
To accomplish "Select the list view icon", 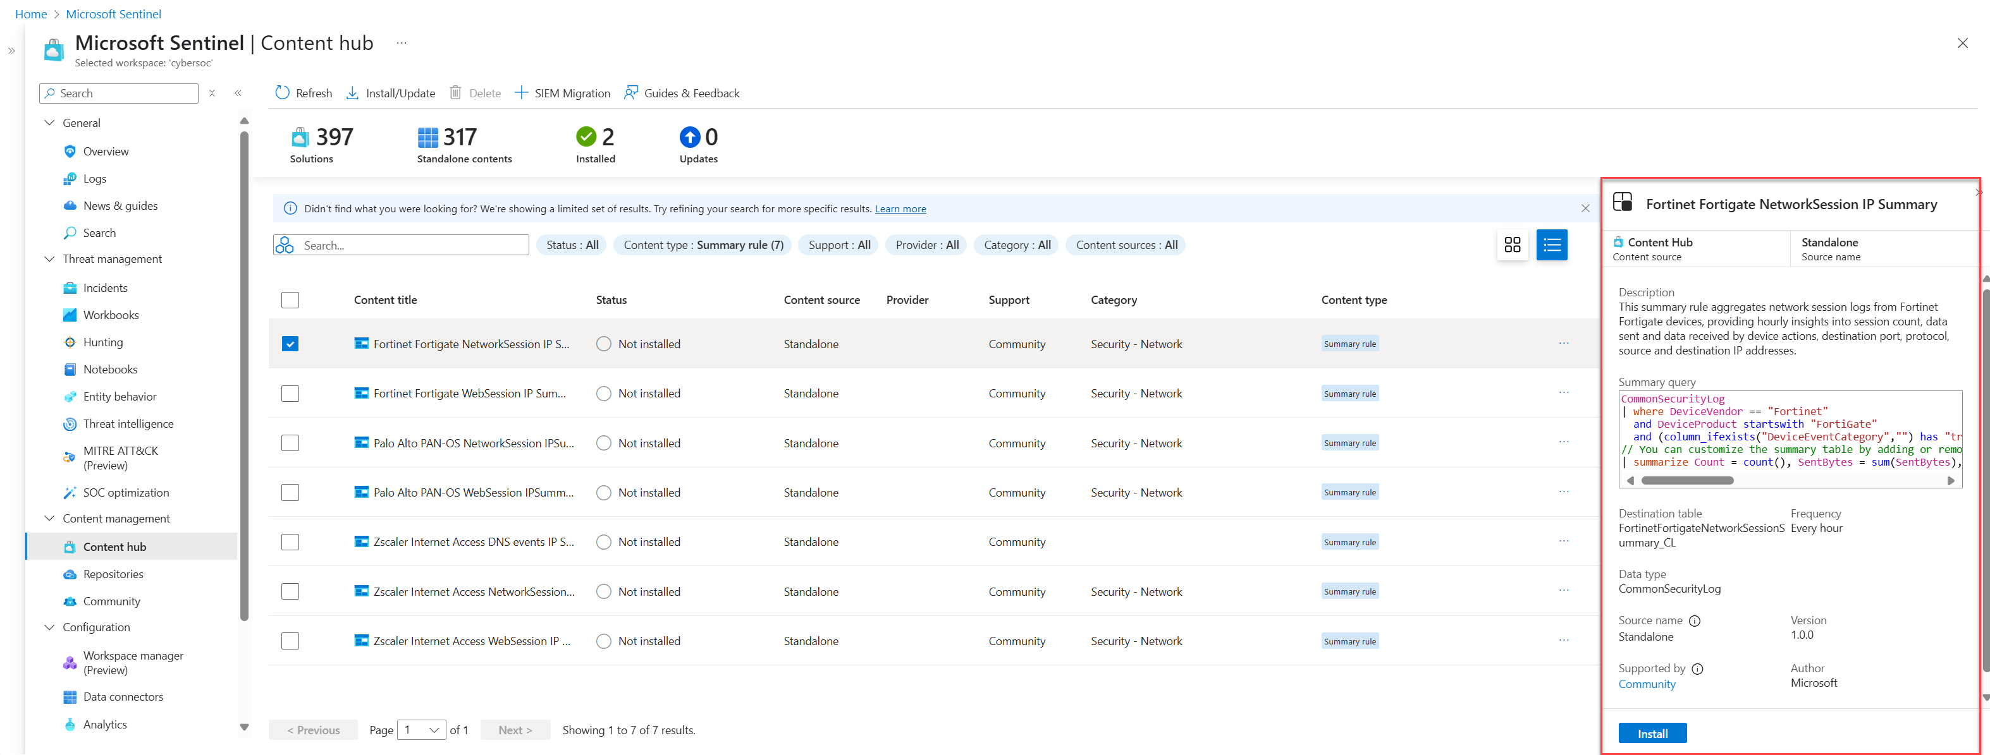I will coord(1551,245).
